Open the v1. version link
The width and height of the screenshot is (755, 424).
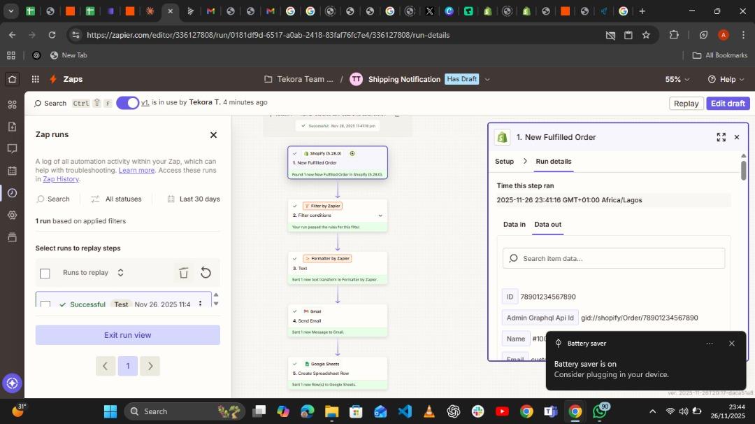click(x=145, y=102)
